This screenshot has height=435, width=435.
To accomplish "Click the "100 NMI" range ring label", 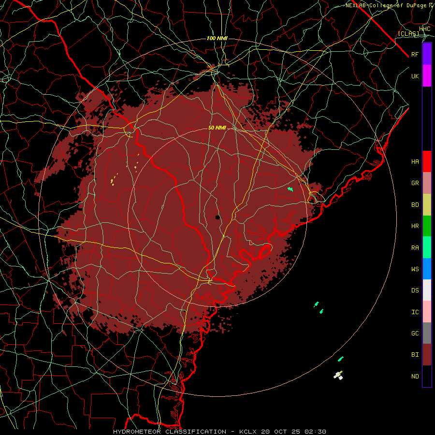I will point(217,38).
